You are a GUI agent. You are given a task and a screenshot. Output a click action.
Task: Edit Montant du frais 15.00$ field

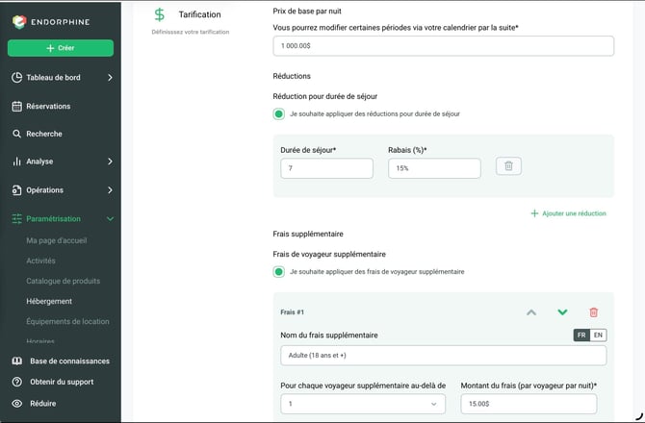pos(529,404)
